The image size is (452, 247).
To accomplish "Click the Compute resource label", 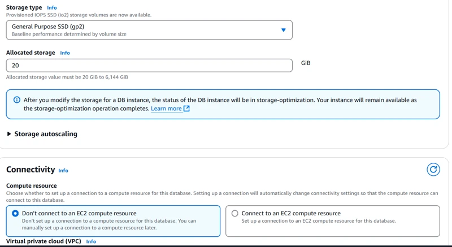I will click(31, 185).
